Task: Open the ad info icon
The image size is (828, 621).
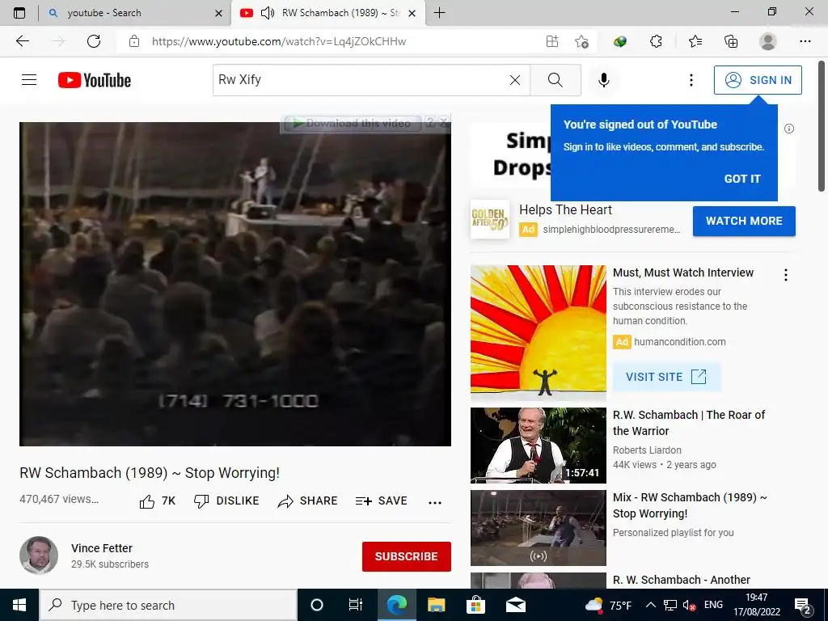Action: [x=789, y=129]
